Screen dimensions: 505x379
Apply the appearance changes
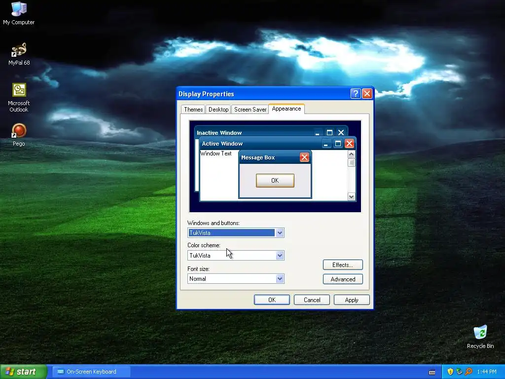point(351,300)
